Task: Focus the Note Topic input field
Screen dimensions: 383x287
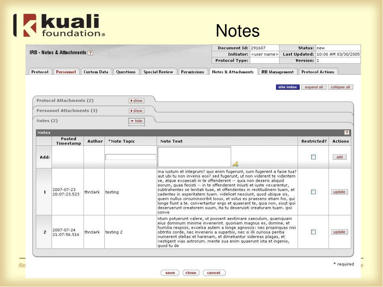Action: tap(131, 157)
